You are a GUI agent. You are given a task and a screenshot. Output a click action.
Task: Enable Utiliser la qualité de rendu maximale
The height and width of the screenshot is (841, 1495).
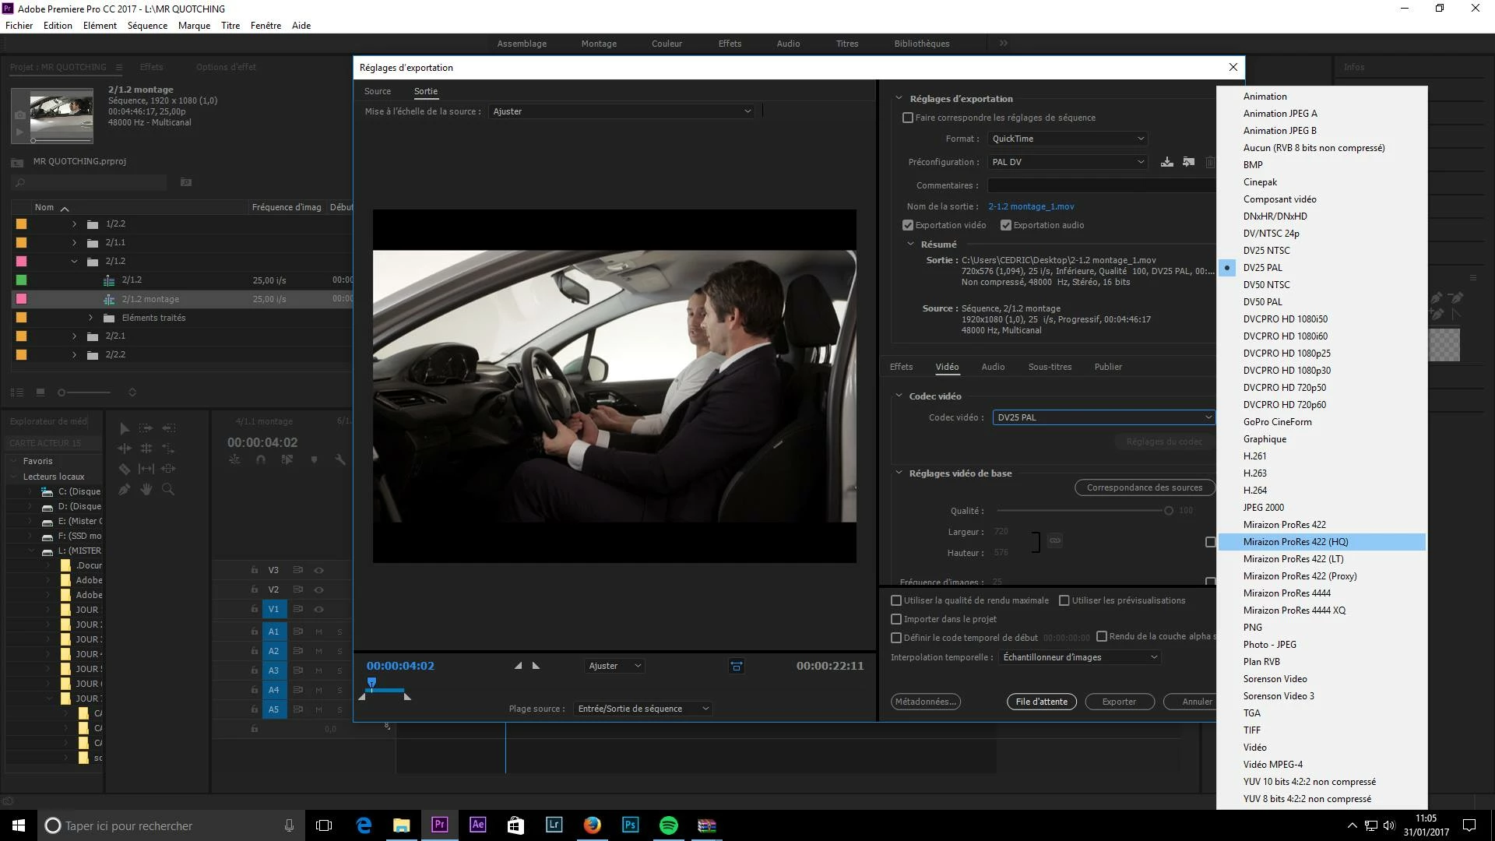(896, 600)
